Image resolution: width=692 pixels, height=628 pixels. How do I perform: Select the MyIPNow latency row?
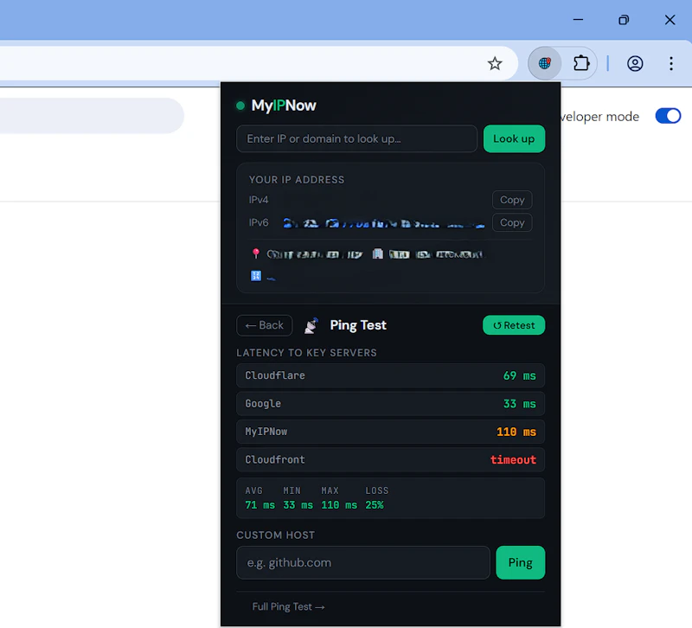pyautogui.click(x=391, y=432)
